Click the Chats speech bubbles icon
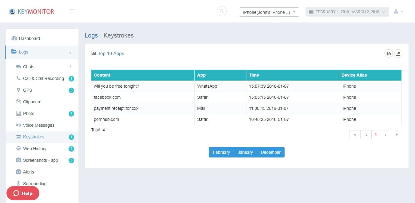415x203 pixels. tap(18, 67)
